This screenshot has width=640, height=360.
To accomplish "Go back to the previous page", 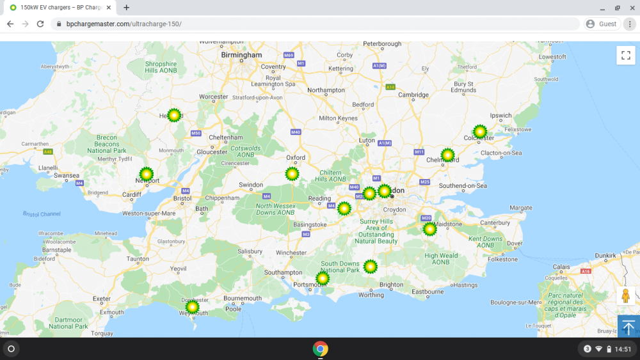I will pyautogui.click(x=10, y=24).
